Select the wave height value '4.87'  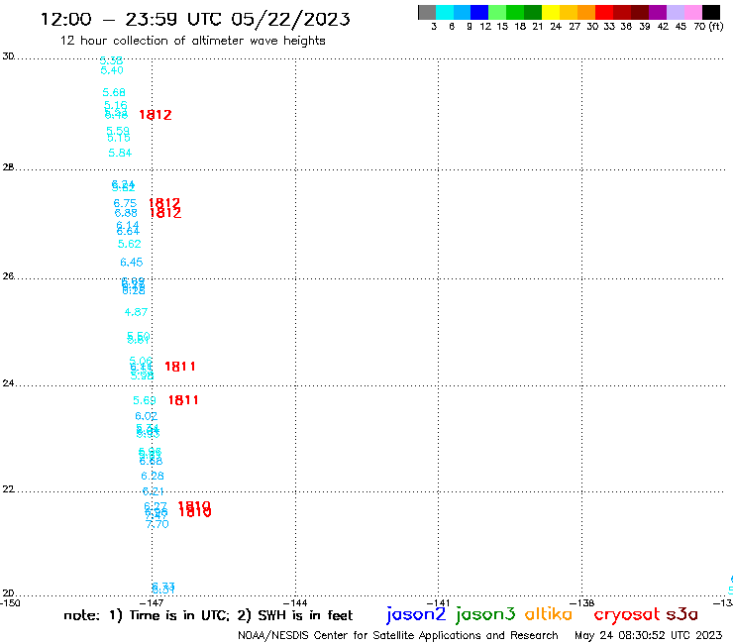click(x=136, y=312)
